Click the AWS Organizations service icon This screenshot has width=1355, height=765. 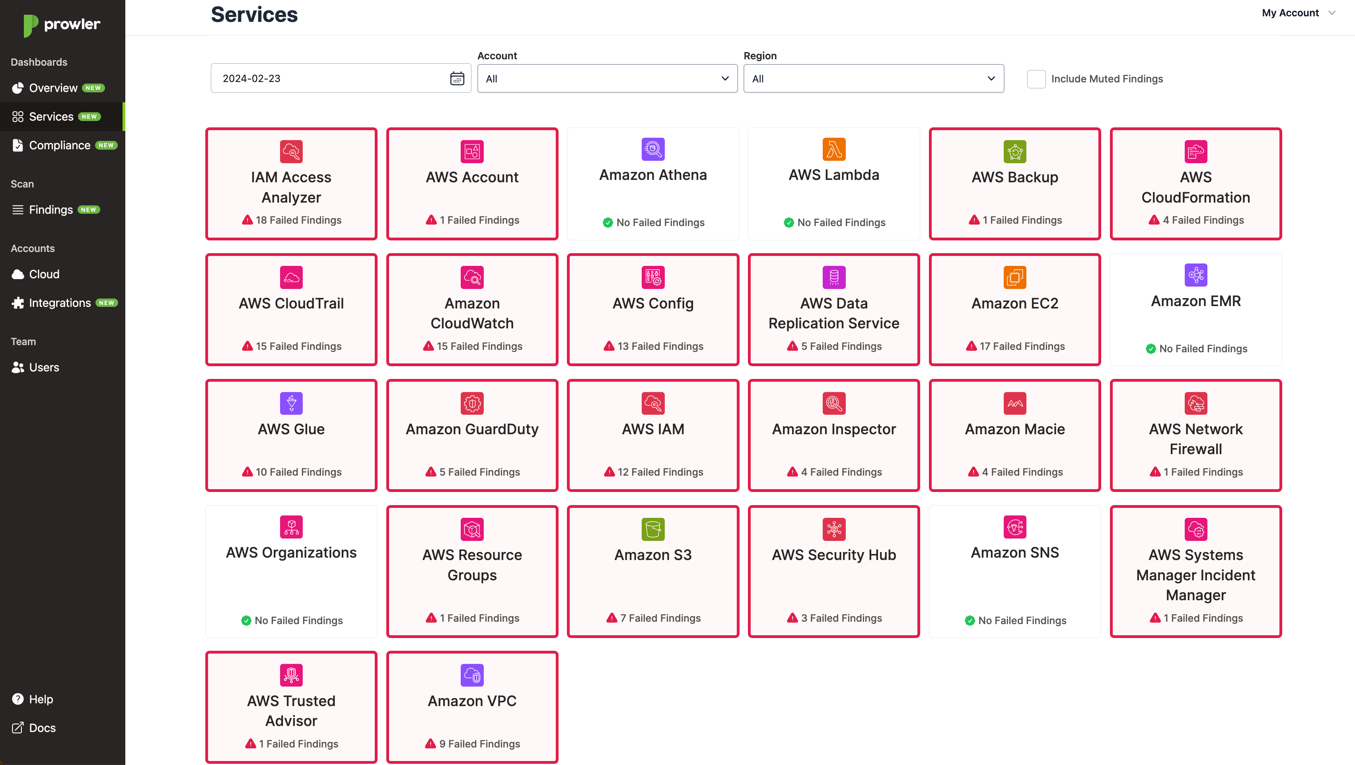(x=291, y=527)
